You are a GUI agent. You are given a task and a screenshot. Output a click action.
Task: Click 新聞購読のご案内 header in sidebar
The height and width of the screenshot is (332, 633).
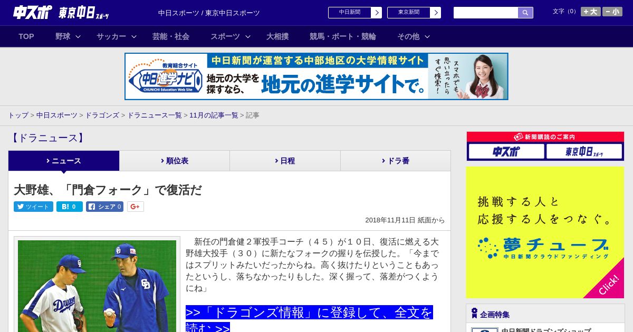(545, 136)
